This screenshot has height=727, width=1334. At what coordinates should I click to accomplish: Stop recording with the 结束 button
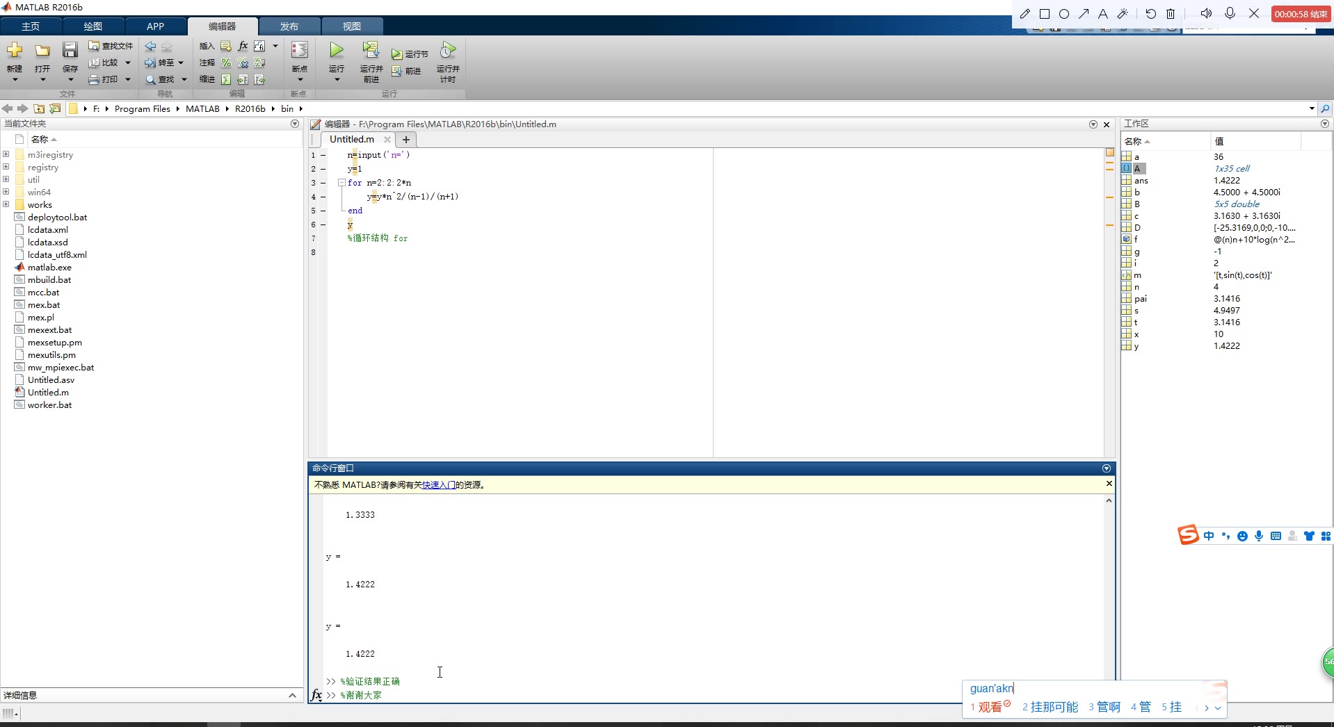(x=1300, y=14)
